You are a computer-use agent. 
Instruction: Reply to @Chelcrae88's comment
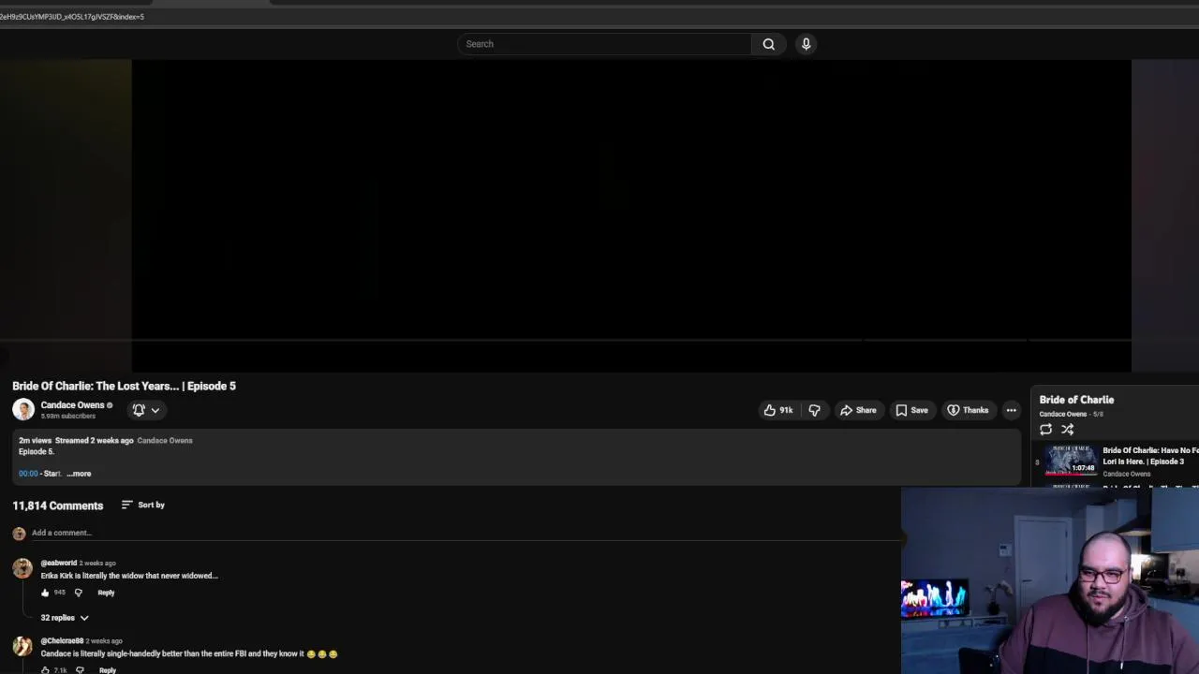(x=108, y=670)
